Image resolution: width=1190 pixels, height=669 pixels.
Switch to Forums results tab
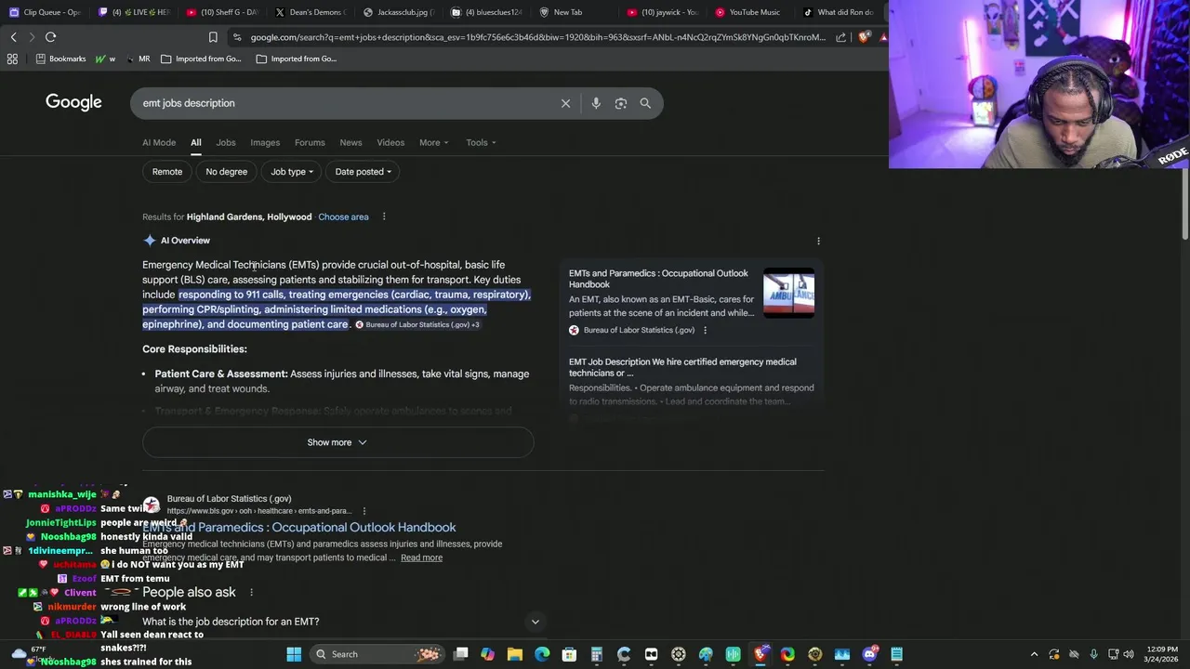coord(310,142)
